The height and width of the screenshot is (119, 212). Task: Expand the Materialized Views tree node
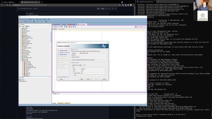tap(21, 37)
